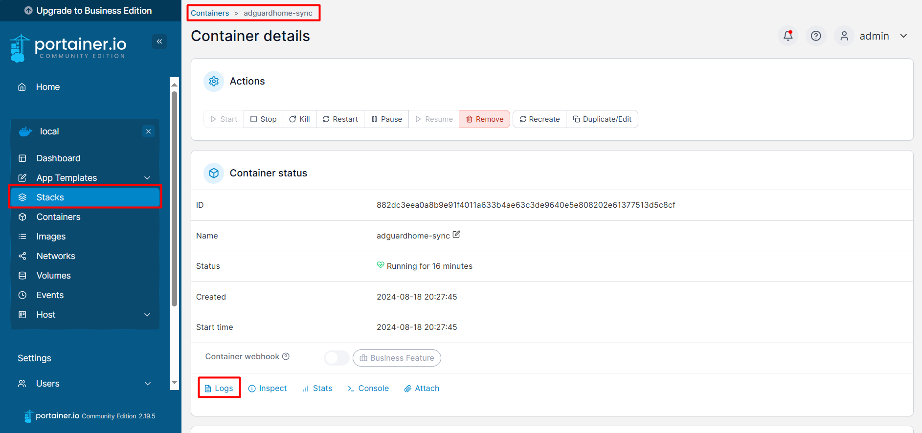Click the Container status cube icon
This screenshot has width=922, height=433.
(214, 173)
